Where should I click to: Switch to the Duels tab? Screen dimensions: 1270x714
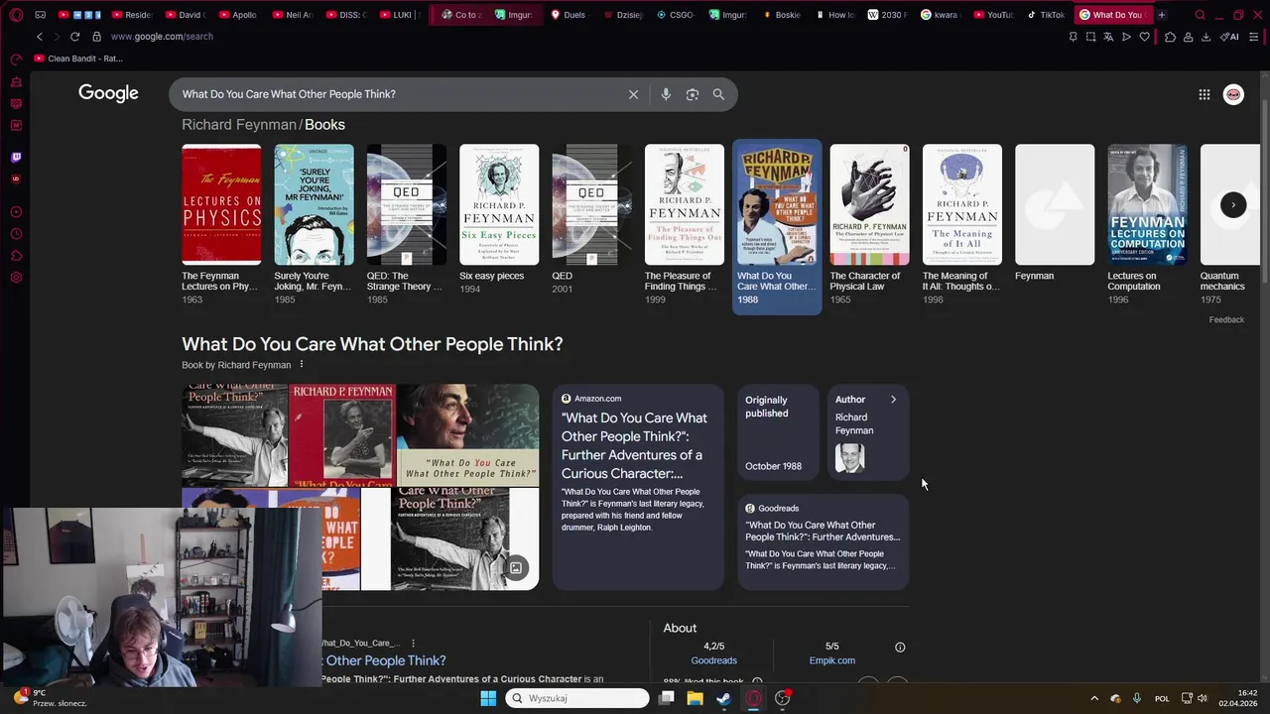click(569, 15)
